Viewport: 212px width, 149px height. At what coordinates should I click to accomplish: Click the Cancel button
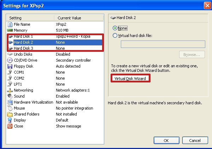(195, 141)
